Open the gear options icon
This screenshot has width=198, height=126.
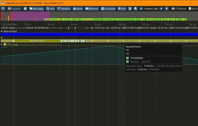tap(25, 8)
